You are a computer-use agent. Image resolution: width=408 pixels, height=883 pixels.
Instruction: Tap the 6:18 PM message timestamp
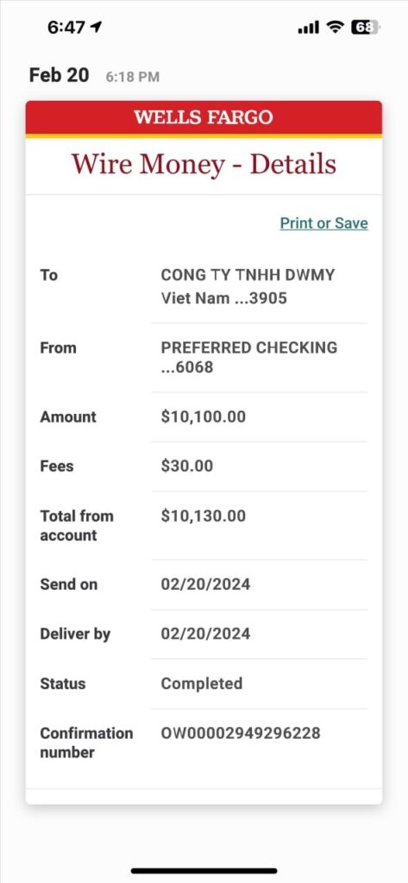pos(133,77)
